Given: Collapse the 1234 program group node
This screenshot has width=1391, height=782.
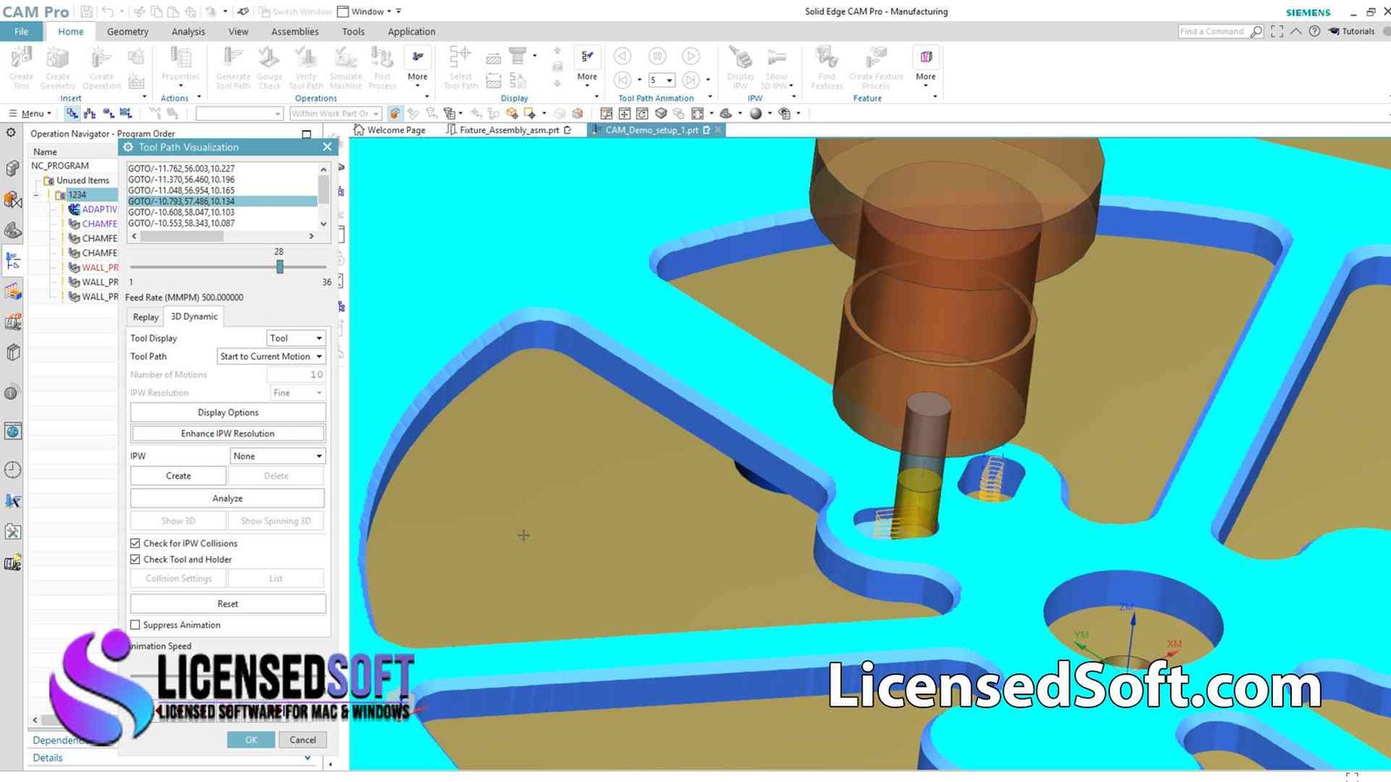Looking at the screenshot, I should click(37, 195).
